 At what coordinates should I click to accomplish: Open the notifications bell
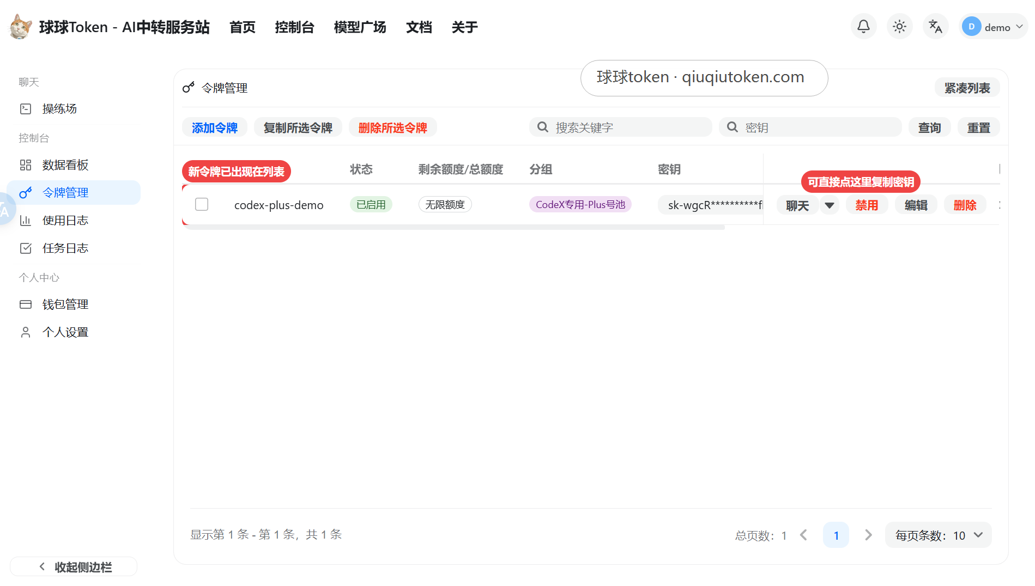(x=863, y=27)
